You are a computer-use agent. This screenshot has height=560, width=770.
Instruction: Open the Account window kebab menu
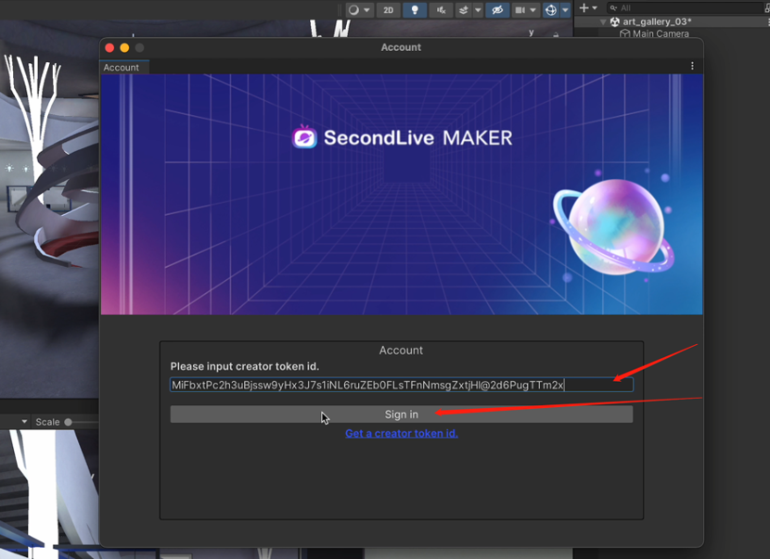[692, 67]
